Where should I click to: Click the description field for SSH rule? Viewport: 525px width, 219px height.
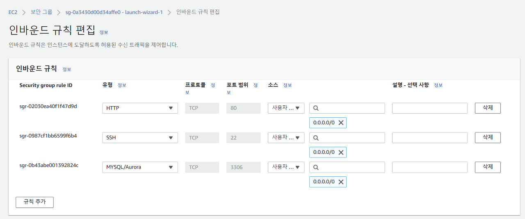coord(430,138)
